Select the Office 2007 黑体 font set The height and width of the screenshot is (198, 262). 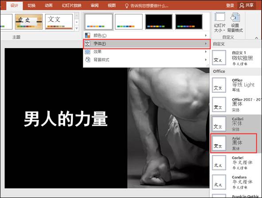click(x=236, y=105)
